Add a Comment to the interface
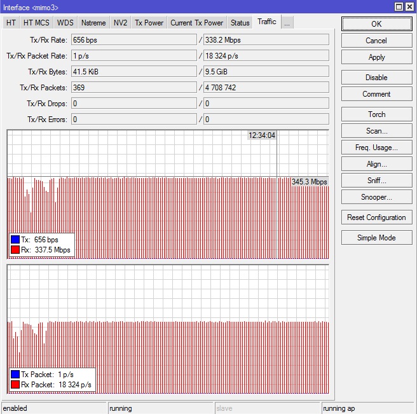This screenshot has width=417, height=414. [376, 94]
